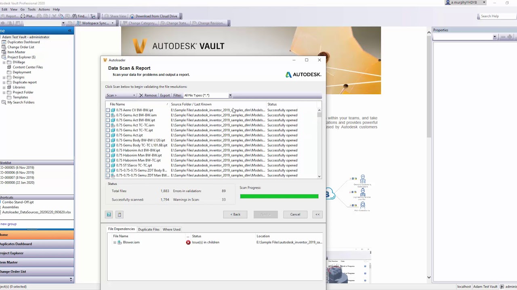Click the X icon on the Remove button

pos(141,95)
